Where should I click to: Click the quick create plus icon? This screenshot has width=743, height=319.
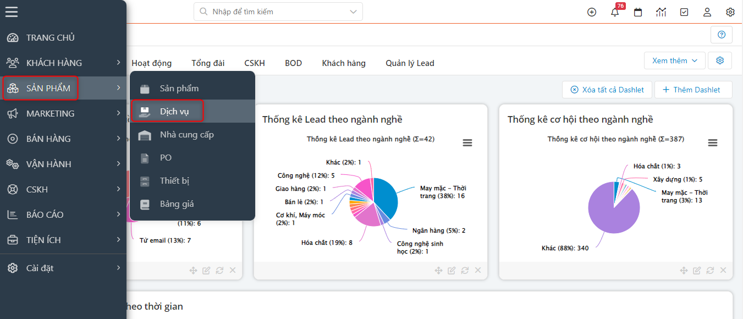click(592, 12)
